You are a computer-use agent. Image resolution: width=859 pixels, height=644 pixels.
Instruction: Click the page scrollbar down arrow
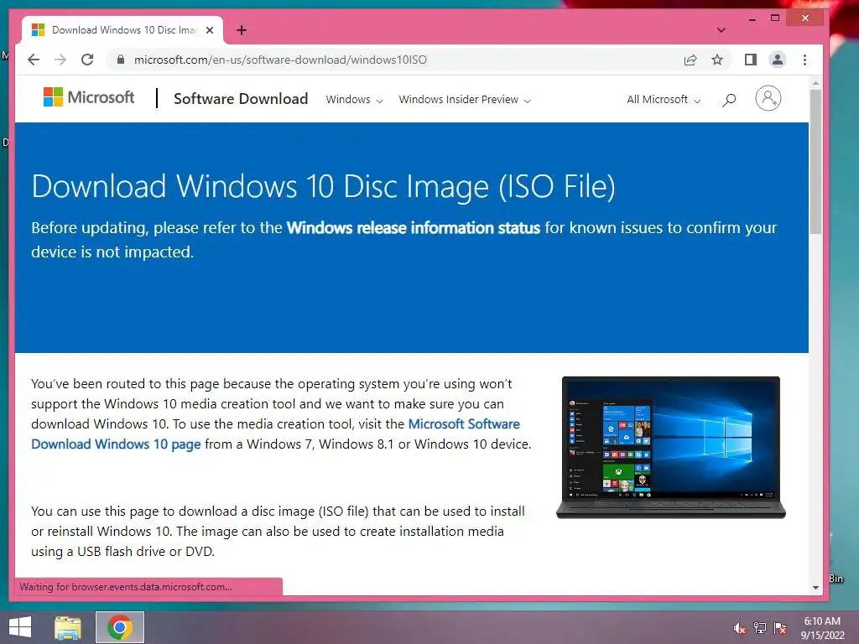pyautogui.click(x=815, y=588)
